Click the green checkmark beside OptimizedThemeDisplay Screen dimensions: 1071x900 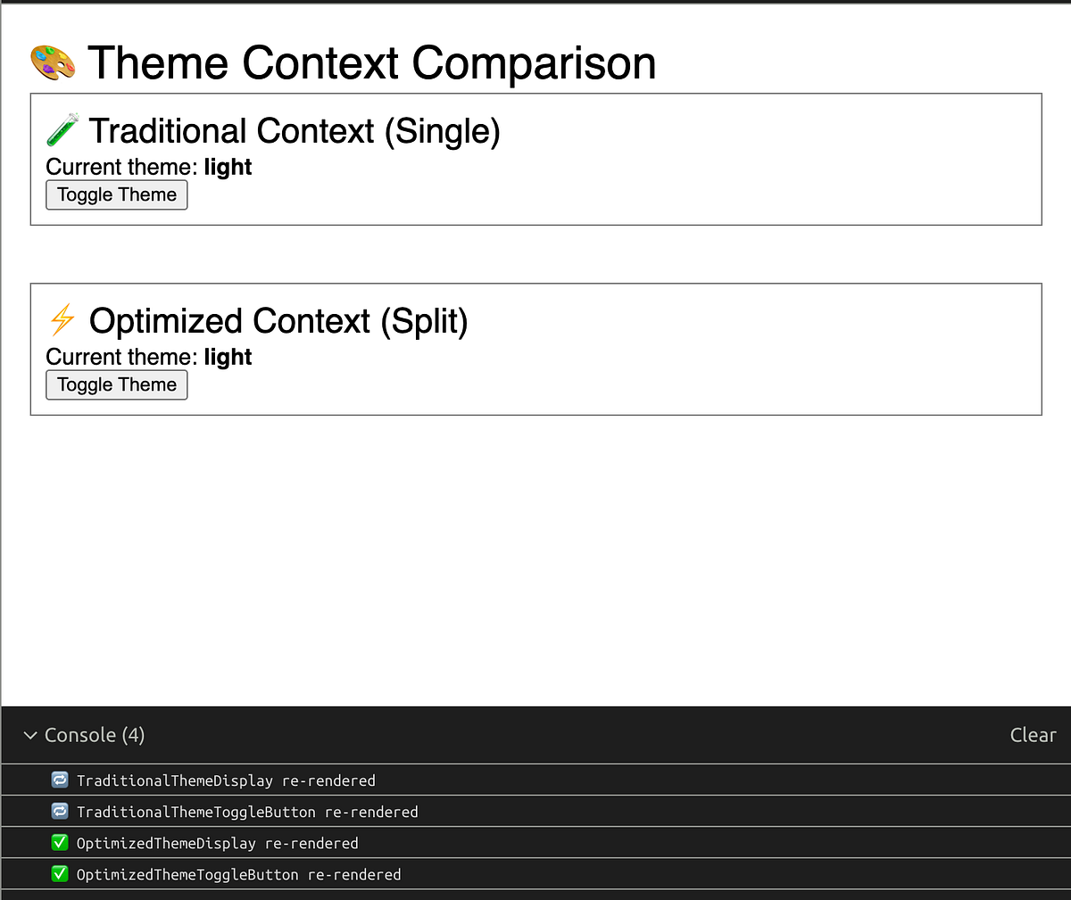click(x=59, y=842)
